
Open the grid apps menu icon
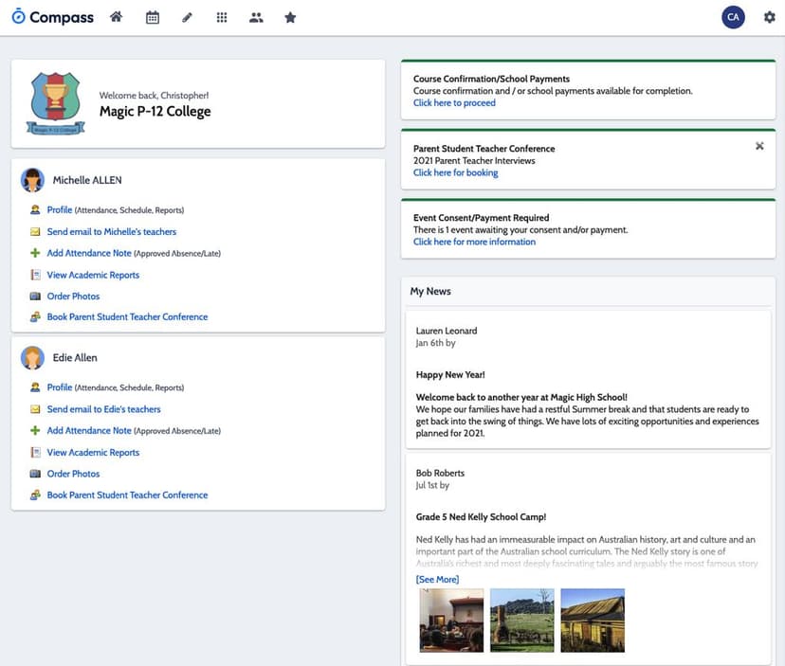tap(221, 17)
